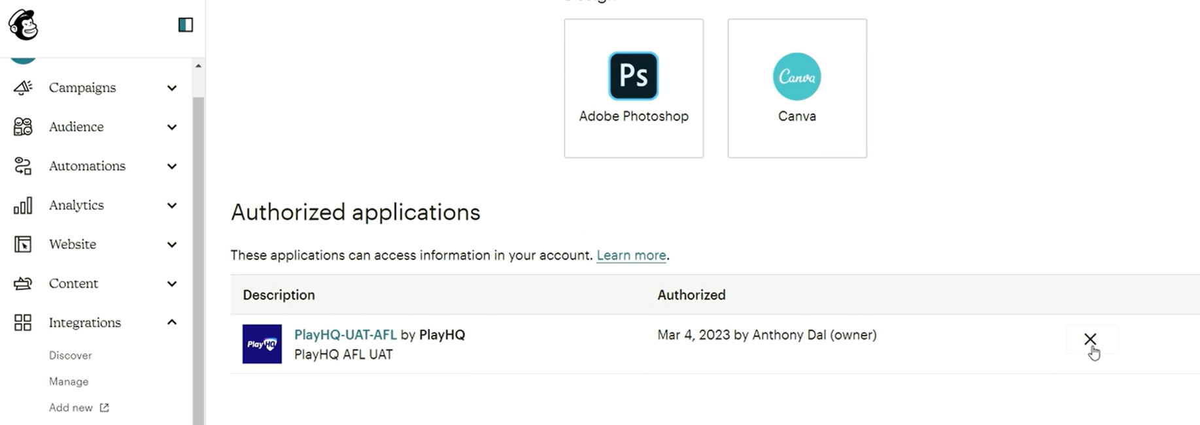Click the Analytics bar chart icon
Screen dimensions: 1200x425
(x=23, y=206)
